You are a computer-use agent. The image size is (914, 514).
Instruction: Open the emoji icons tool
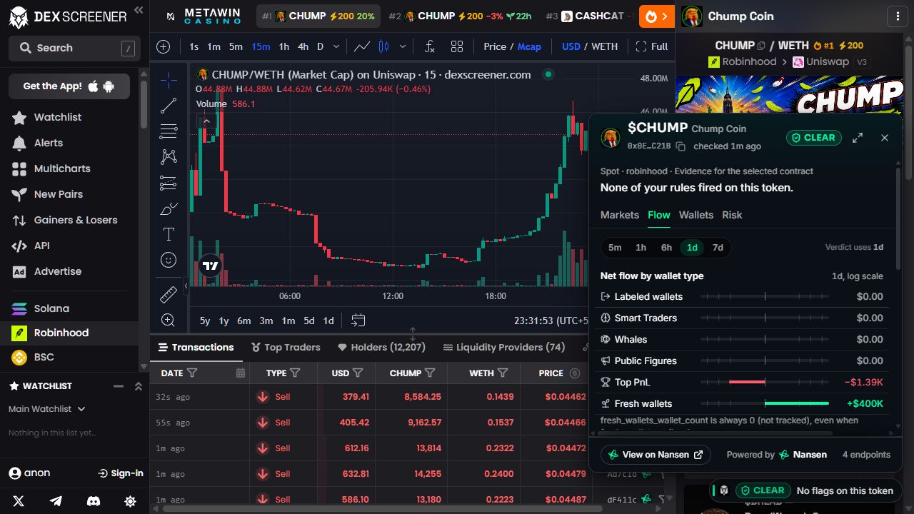coord(169,260)
